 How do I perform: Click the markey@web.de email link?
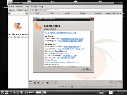72,47
